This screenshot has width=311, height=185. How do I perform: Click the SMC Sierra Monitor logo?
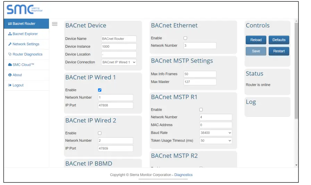click(x=25, y=9)
